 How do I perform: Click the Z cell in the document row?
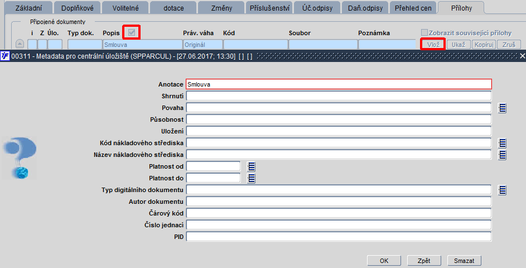coord(42,44)
